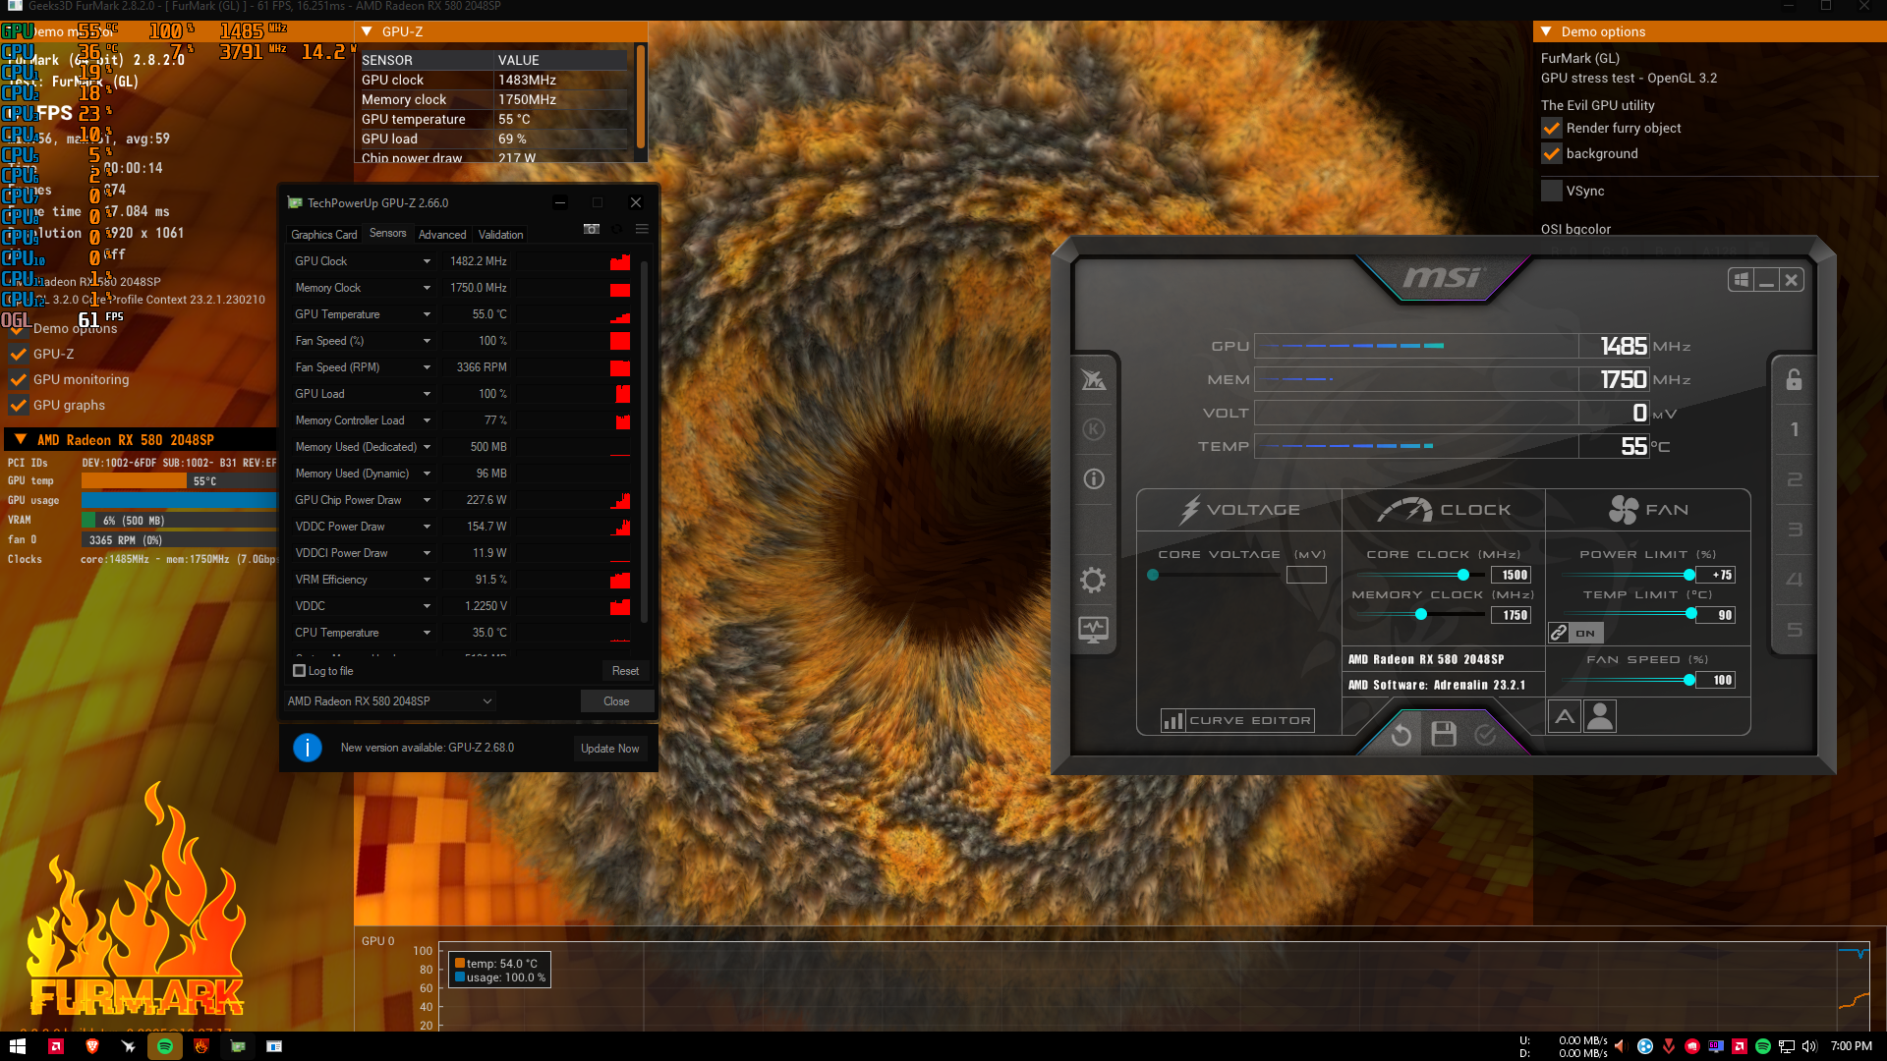Uncheck the GPU-Z option in FurMark left panel

pos(19,355)
